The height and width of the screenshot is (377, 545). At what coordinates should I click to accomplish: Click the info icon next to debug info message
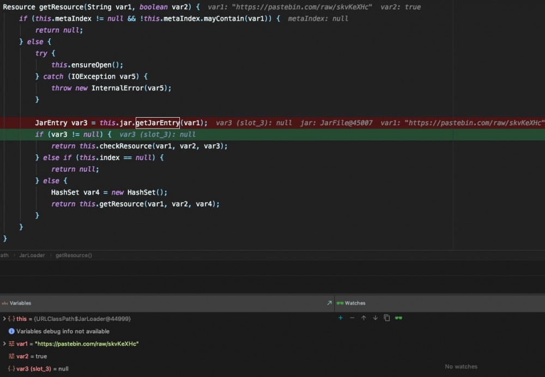[12, 331]
